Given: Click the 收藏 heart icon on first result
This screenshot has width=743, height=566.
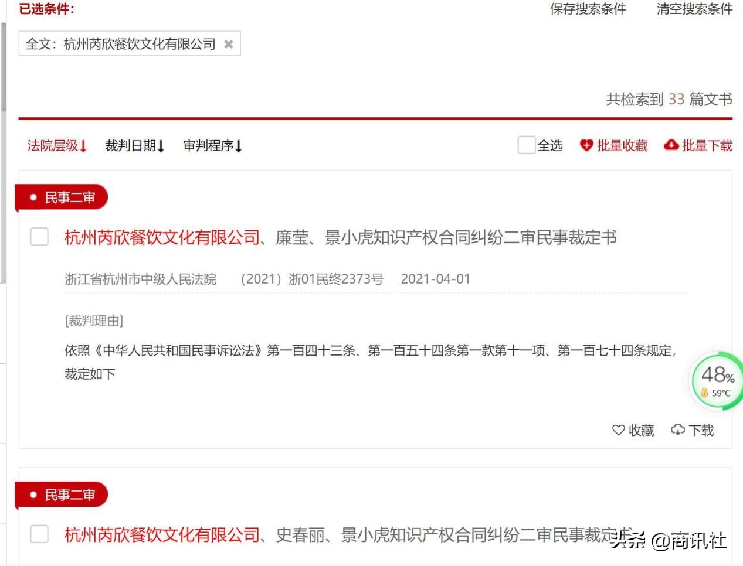Looking at the screenshot, I should click(618, 430).
